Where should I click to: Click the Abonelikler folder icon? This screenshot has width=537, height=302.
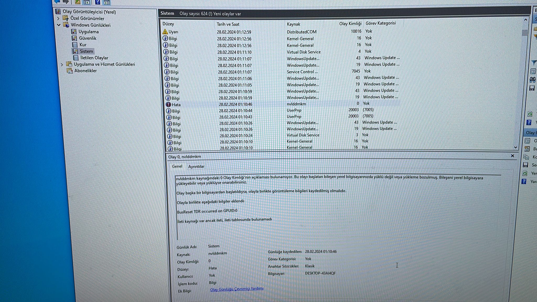(69, 71)
